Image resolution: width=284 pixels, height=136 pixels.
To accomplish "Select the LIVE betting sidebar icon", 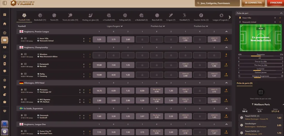I will (x=5, y=40).
